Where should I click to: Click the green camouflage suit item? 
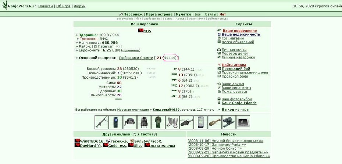click(158, 122)
